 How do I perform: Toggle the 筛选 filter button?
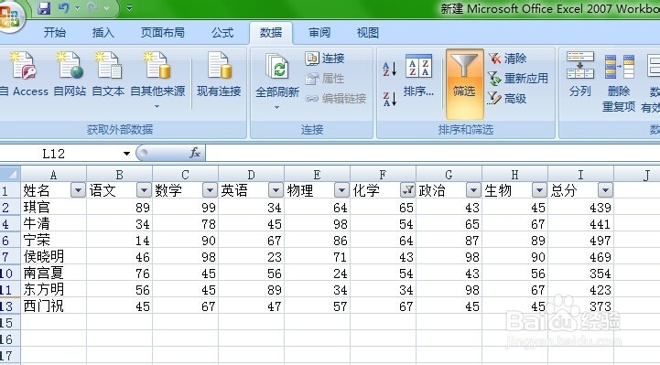[465, 83]
